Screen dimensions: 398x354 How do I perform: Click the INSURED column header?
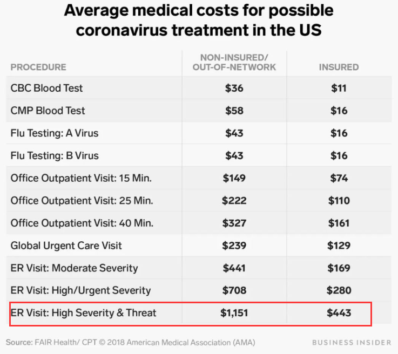[x=339, y=67]
